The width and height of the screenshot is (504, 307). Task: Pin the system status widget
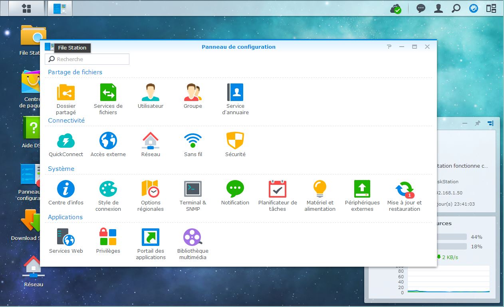coord(477,124)
